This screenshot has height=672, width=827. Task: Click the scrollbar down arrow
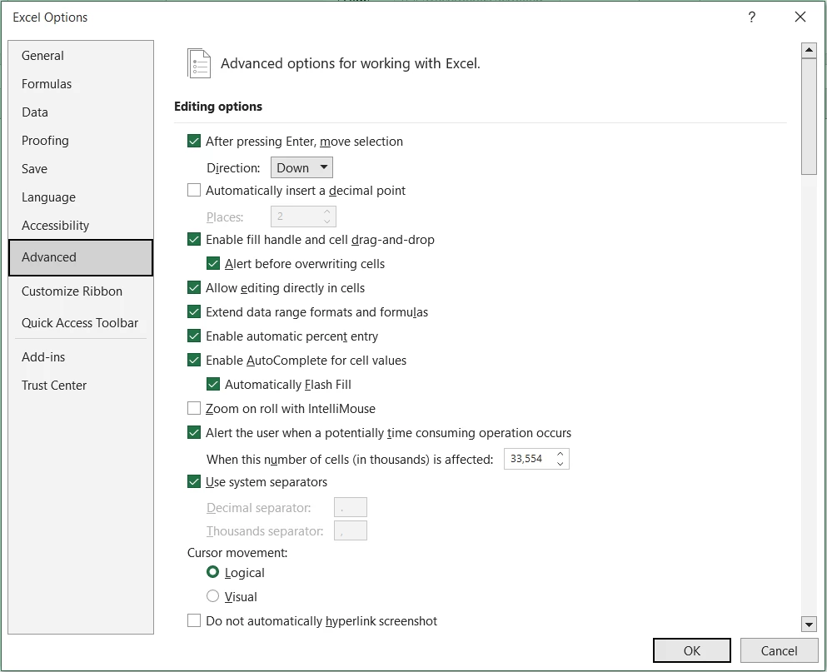[x=809, y=625]
